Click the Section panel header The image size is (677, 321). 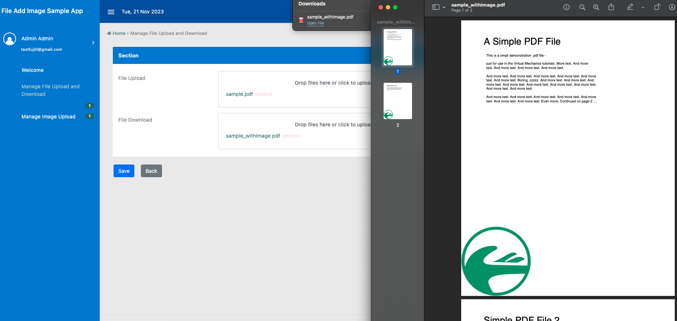(242, 56)
